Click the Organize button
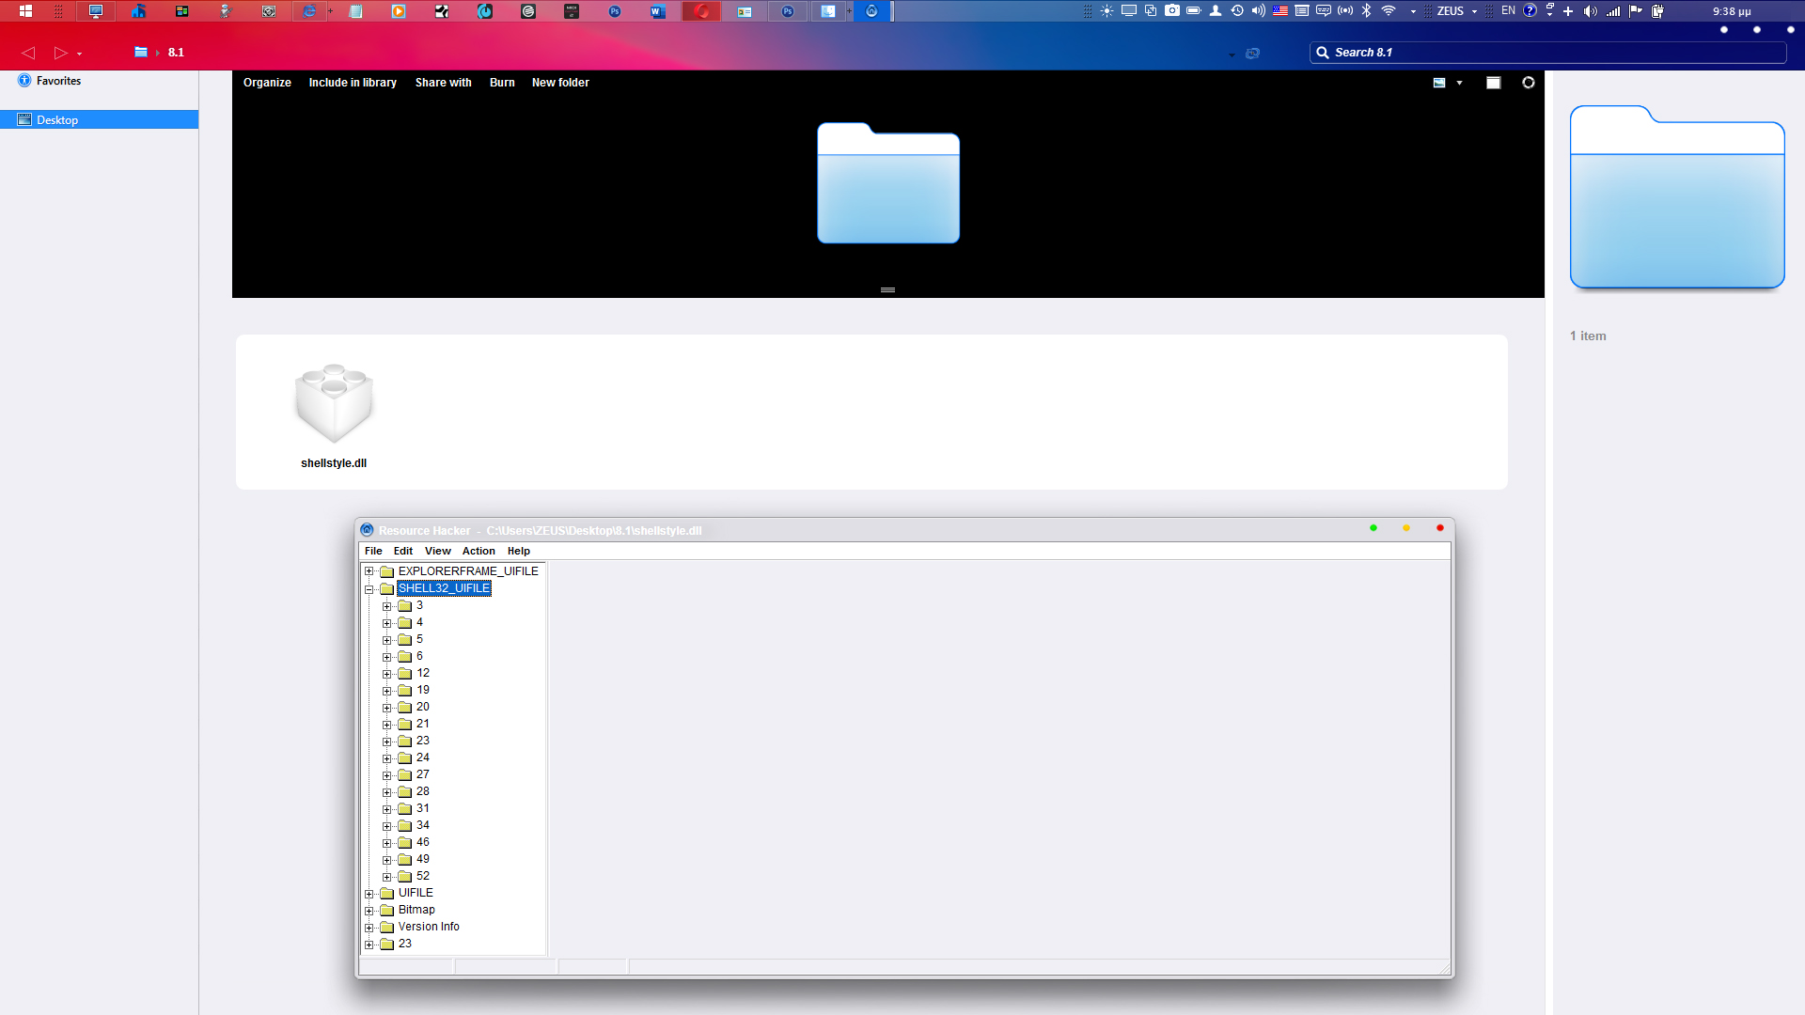 coord(267,83)
